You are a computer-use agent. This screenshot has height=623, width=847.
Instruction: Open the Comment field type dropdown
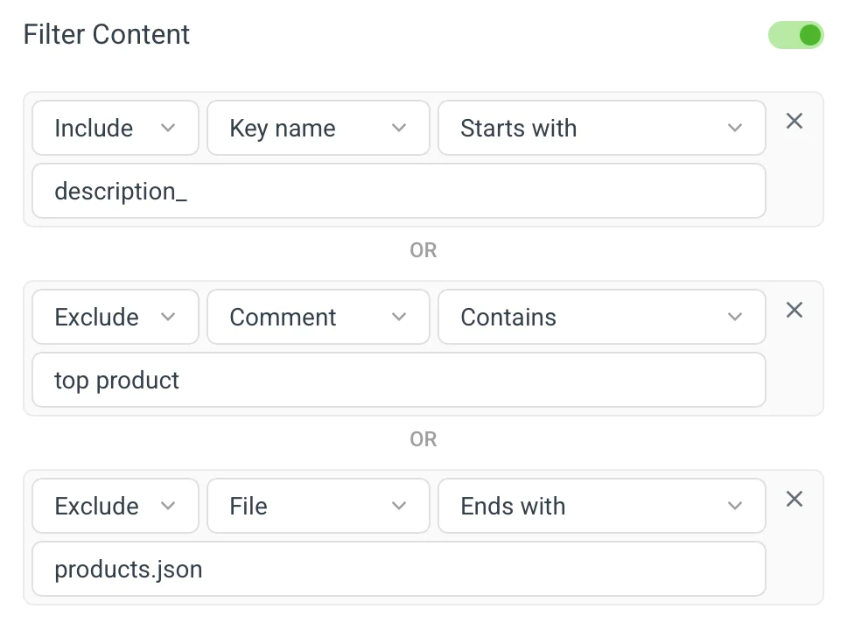pos(318,317)
